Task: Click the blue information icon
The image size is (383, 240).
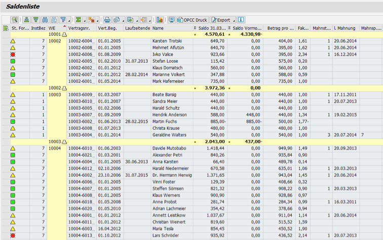Action: (x=241, y=20)
